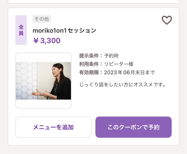Click the yen symbol before the price
Image resolution: width=187 pixels, height=154 pixels.
[x=36, y=40]
